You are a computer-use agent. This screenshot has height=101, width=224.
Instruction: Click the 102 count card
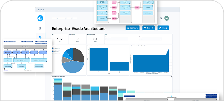[60, 39]
